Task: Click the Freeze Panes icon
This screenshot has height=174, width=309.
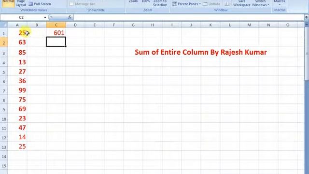Action: [175, 4]
